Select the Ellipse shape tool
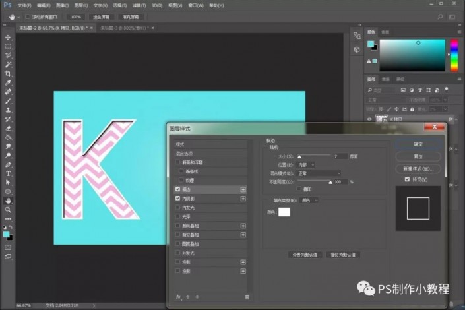The height and width of the screenshot is (310, 465). [8, 192]
